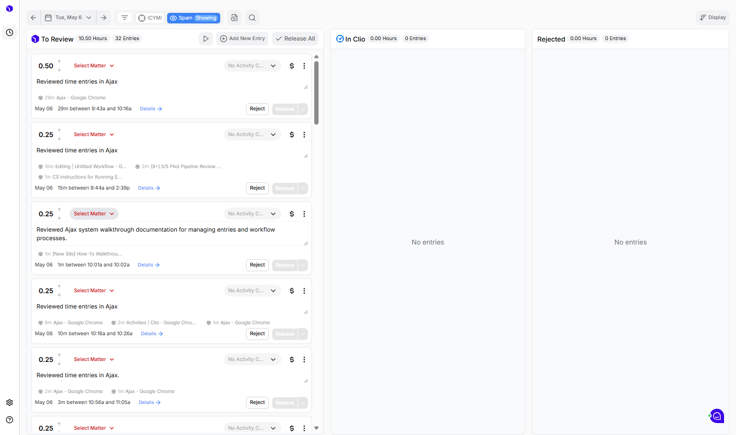
Task: Decrease hours stepper on 15m between 9:44a entry
Action: pyautogui.click(x=59, y=139)
